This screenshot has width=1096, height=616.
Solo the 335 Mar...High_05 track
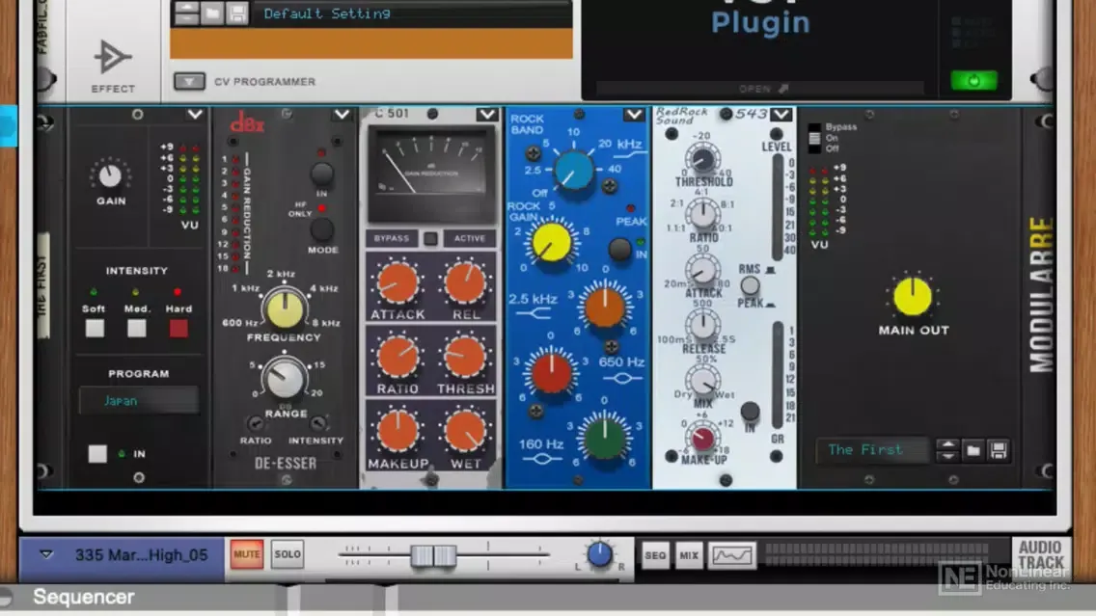(x=288, y=554)
